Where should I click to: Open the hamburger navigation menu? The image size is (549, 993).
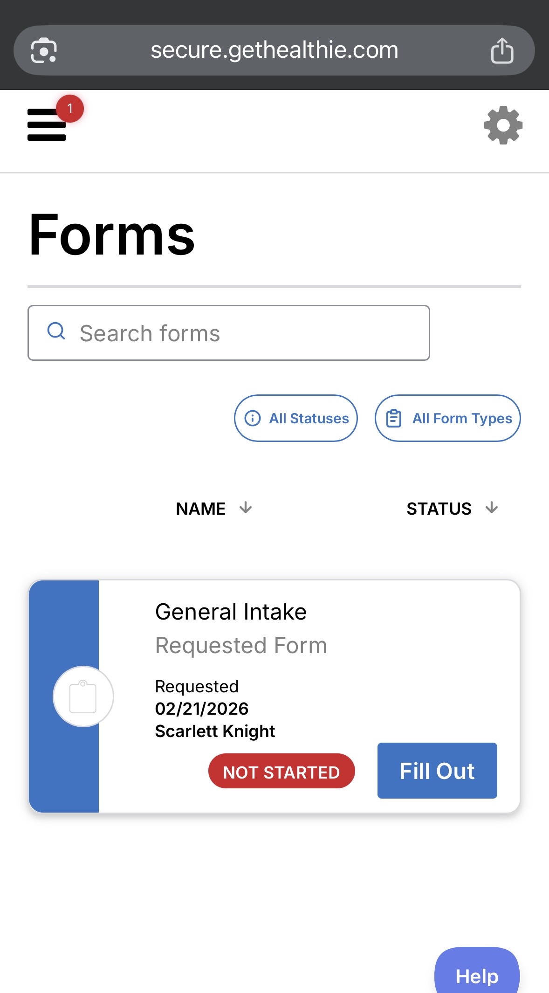pos(46,125)
